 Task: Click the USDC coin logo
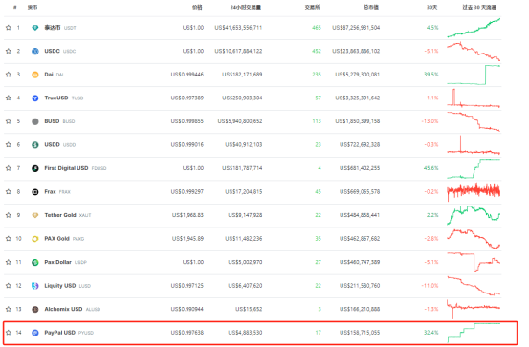coord(35,51)
